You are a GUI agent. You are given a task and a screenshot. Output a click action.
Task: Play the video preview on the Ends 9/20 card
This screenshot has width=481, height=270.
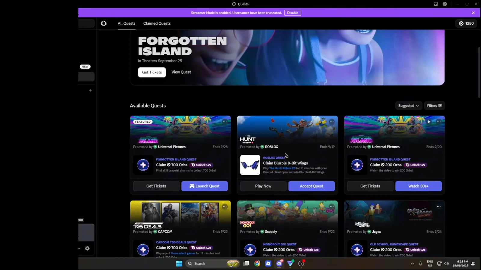(429, 122)
